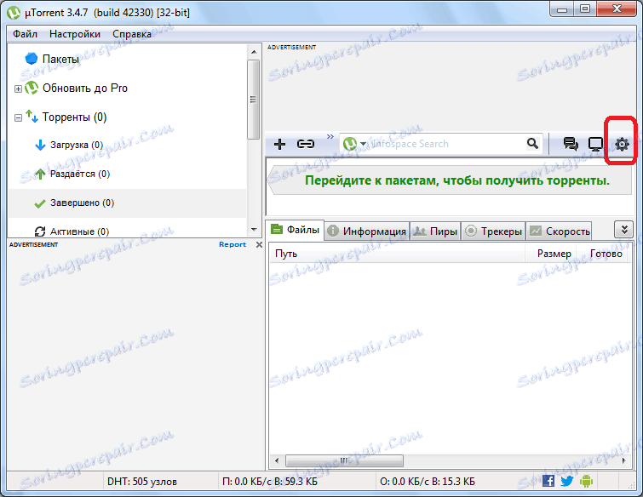
Task: Click the arrows icon beside Торренты (0)
Action: [x=32, y=117]
